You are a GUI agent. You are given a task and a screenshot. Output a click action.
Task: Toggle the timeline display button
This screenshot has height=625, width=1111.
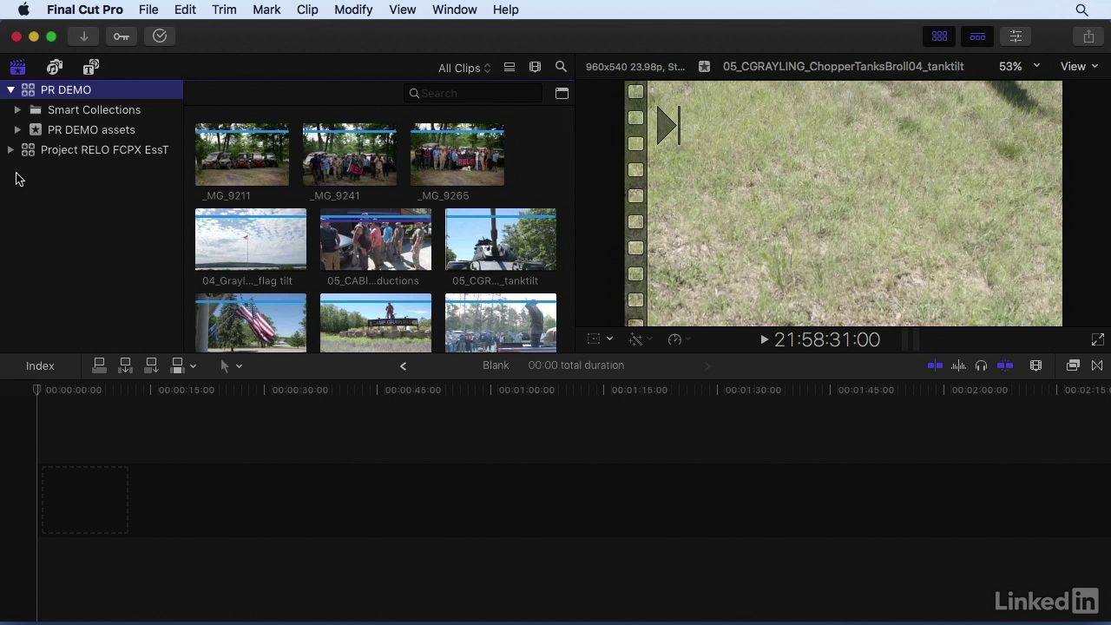click(977, 36)
